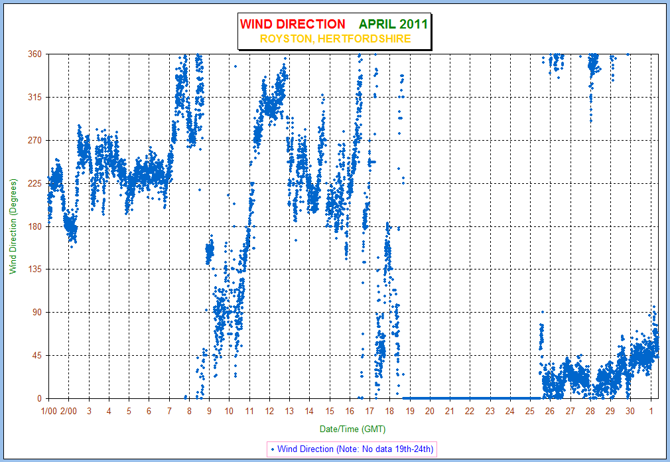Click the 180 y-axis tick label
Image resolution: width=670 pixels, height=462 pixels.
click(x=35, y=226)
